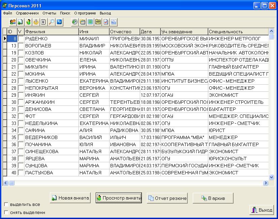Open the Отчеты menu
This screenshot has width=278, height=219.
pyautogui.click(x=49, y=13)
